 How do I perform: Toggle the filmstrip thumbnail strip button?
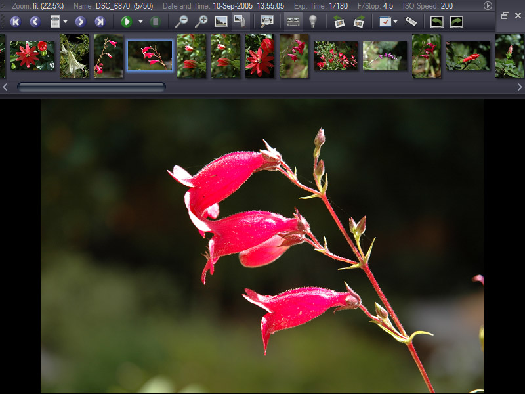coord(293,22)
